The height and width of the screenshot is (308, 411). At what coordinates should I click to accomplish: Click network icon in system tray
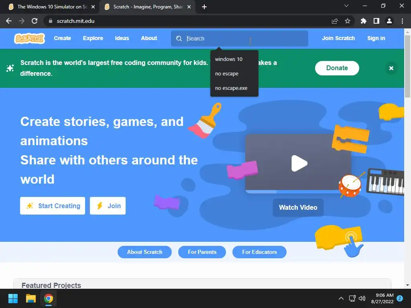tap(352, 298)
